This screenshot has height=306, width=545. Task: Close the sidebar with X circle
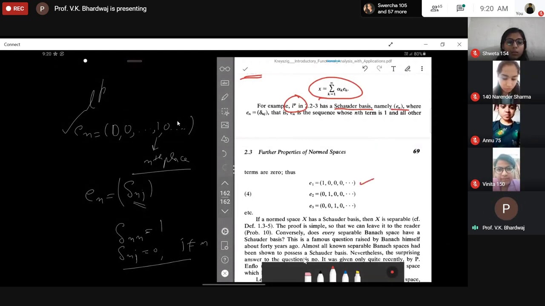(x=225, y=273)
